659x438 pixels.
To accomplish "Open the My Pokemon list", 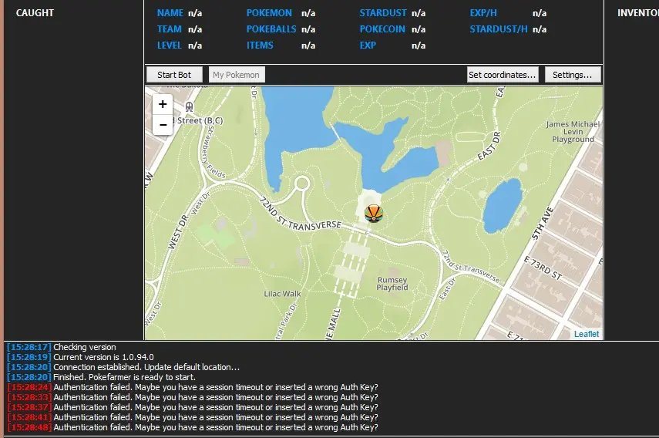I will tap(237, 75).
